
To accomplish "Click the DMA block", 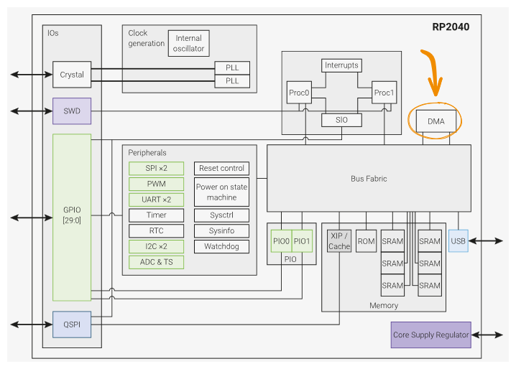I will tap(436, 121).
